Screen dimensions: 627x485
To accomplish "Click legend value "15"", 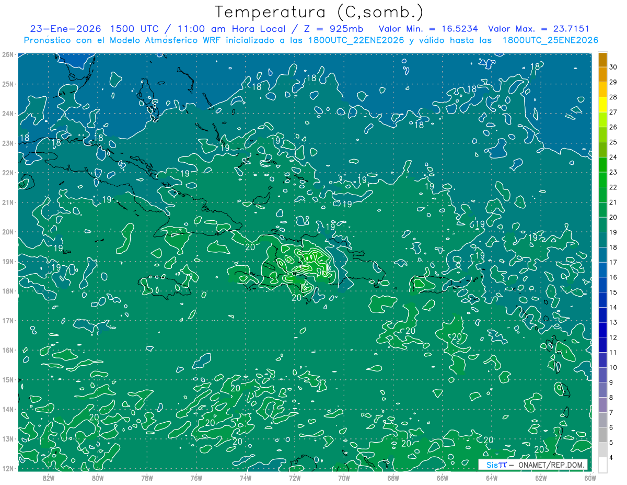I will pos(613,292).
